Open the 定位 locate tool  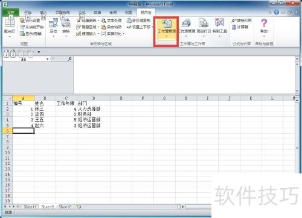(53, 28)
